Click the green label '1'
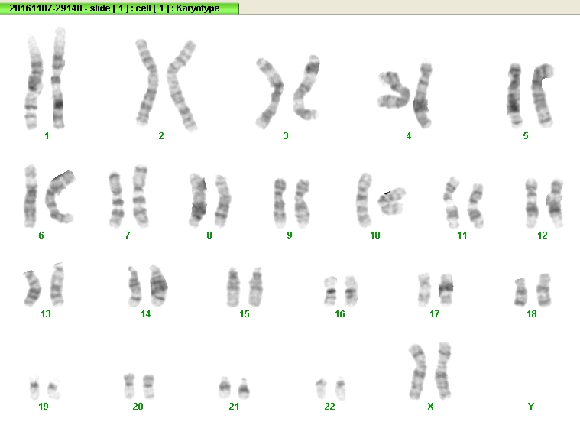This screenshot has width=580, height=448. pos(47,136)
